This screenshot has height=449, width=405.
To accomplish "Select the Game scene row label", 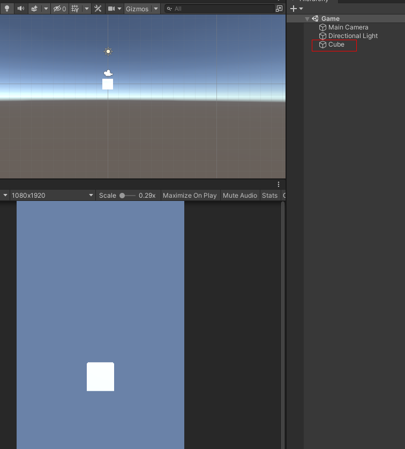I will tap(331, 19).
